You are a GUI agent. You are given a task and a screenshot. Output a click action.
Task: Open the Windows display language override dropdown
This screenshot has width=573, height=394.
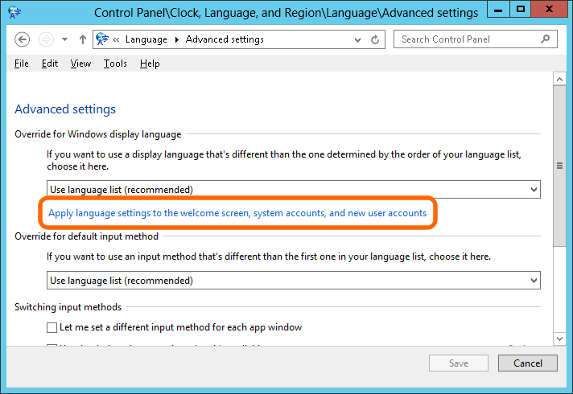tap(294, 190)
